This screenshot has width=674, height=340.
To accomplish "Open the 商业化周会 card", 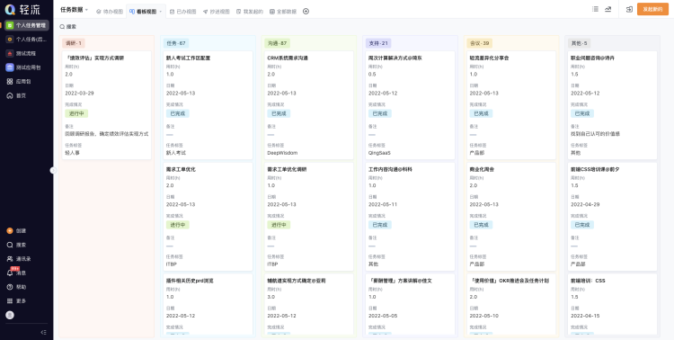I will pyautogui.click(x=511, y=217).
